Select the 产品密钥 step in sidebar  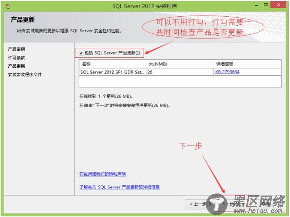[16, 49]
